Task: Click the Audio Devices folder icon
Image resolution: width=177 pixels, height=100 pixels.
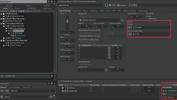Action: tap(3, 14)
